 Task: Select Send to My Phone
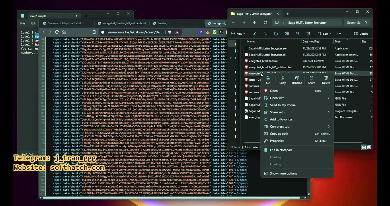297,105
